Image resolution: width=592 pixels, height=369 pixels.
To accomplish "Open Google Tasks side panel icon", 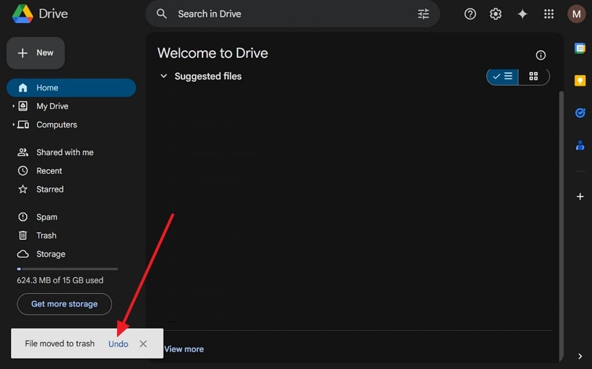I will coord(579,113).
